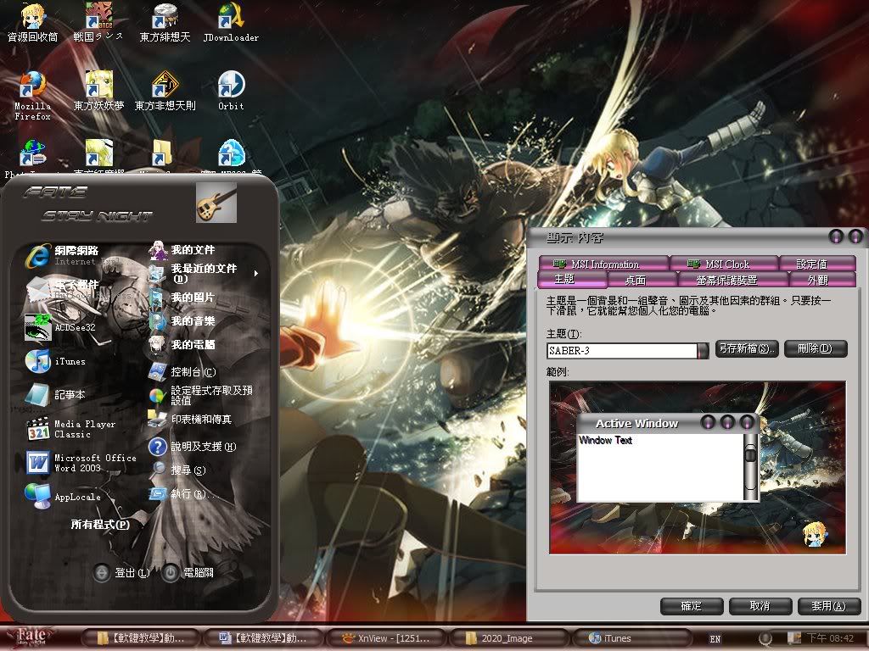The width and height of the screenshot is (869, 651).
Task: Open 設定程式存取及預設值 entry
Action: [x=202, y=395]
